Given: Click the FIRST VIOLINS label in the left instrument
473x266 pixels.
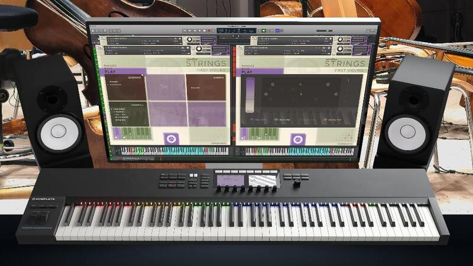Looking at the screenshot, I should (212, 70).
